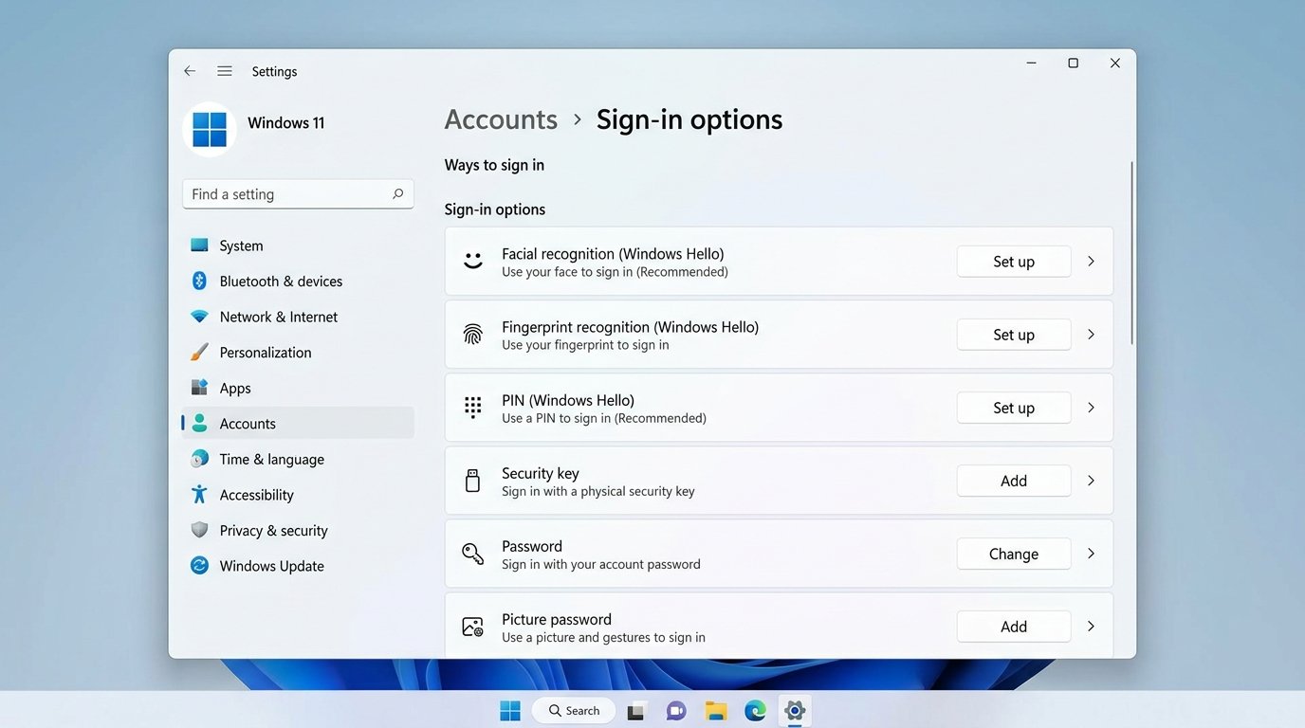Click 'Use a picture and gestures to sign in' text
The image size is (1305, 728).
pos(603,637)
